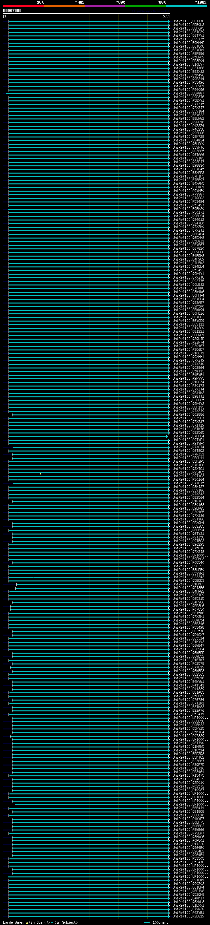The height and width of the screenshot is (925, 210).
Task: Select the UniRef100_O82565 label
Action: click(188, 433)
